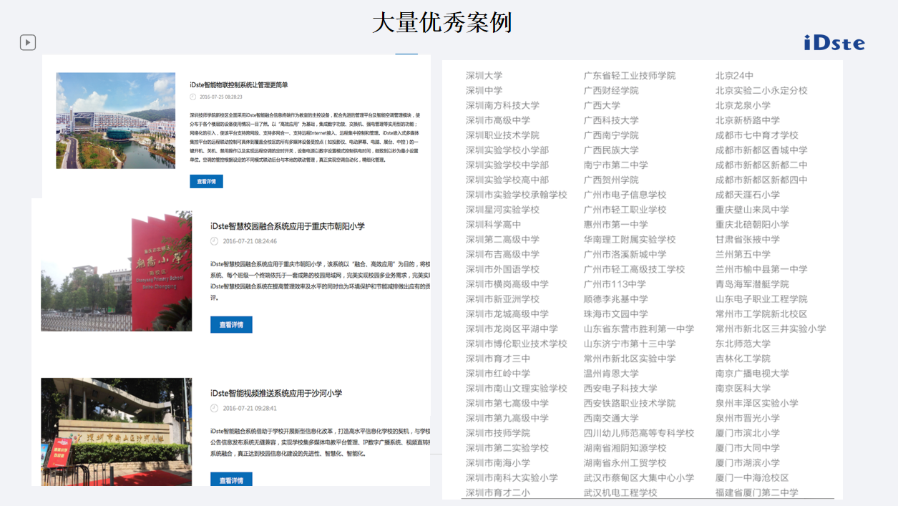
Task: Select 青岛海军潜艇学院 in the list
Action: (x=752, y=284)
